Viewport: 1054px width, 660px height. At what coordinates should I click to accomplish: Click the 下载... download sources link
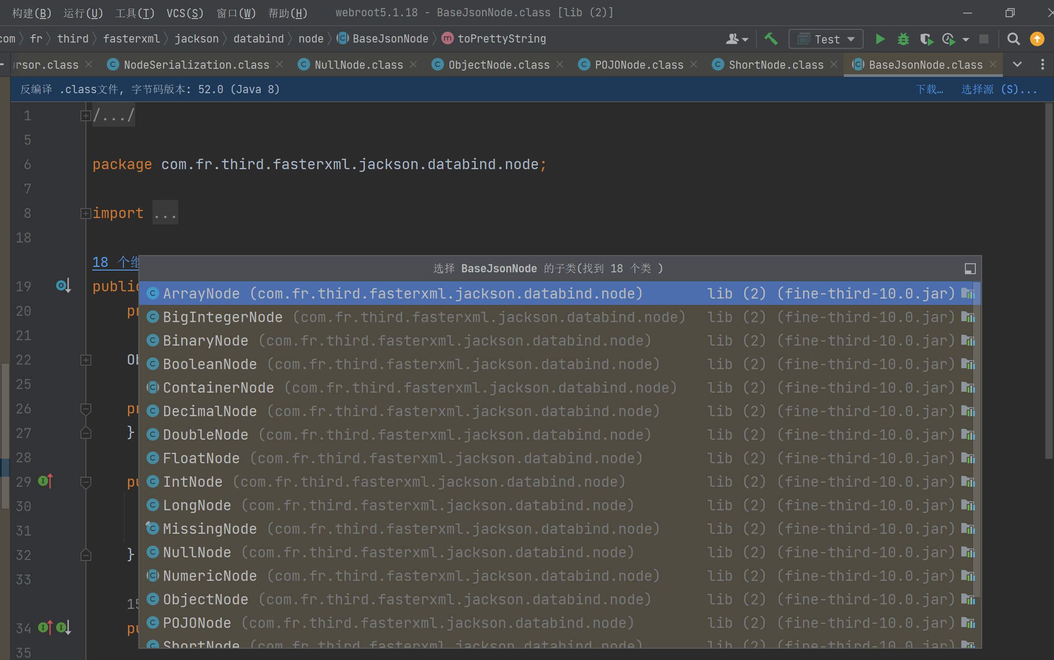point(929,90)
